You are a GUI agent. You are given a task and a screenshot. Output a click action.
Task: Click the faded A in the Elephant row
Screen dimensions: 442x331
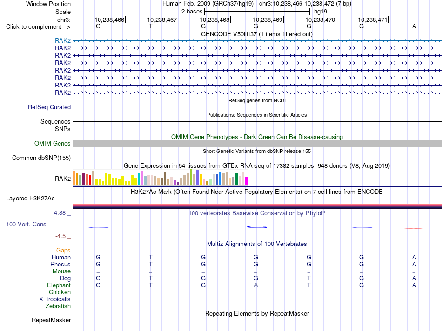(x=256, y=285)
